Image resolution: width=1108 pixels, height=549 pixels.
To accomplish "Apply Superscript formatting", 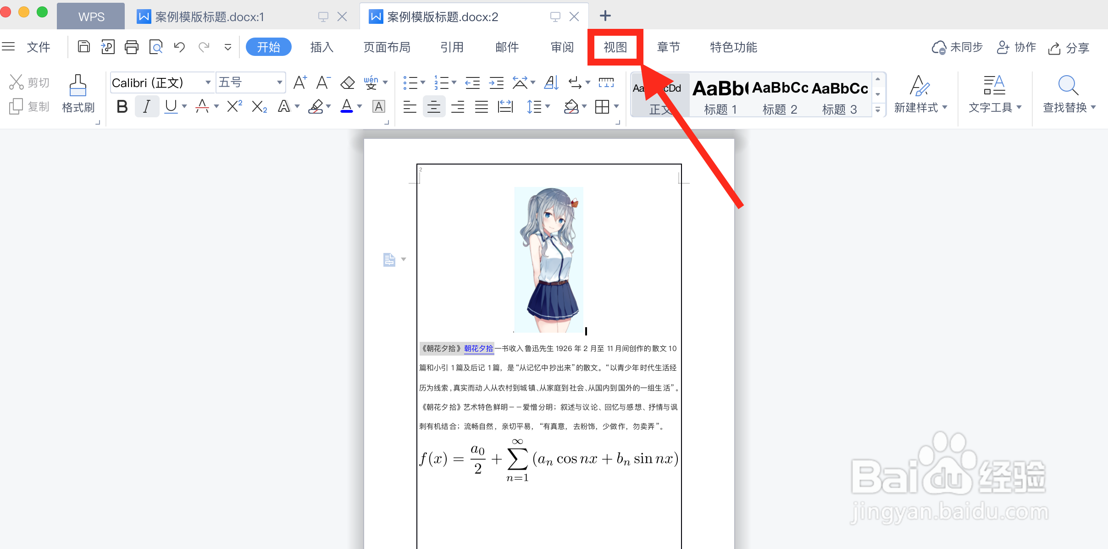I will coord(234,107).
